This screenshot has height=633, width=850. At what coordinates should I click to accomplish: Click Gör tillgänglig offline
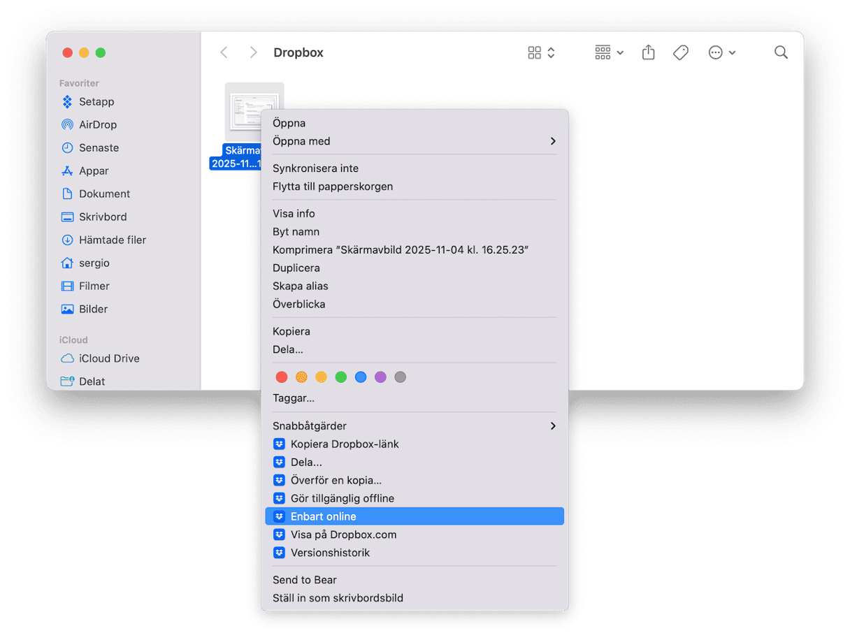(x=343, y=498)
